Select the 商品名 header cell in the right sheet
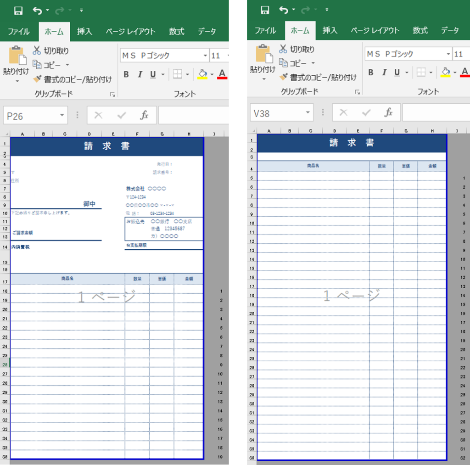The width and height of the screenshot is (470, 465). coord(313,166)
